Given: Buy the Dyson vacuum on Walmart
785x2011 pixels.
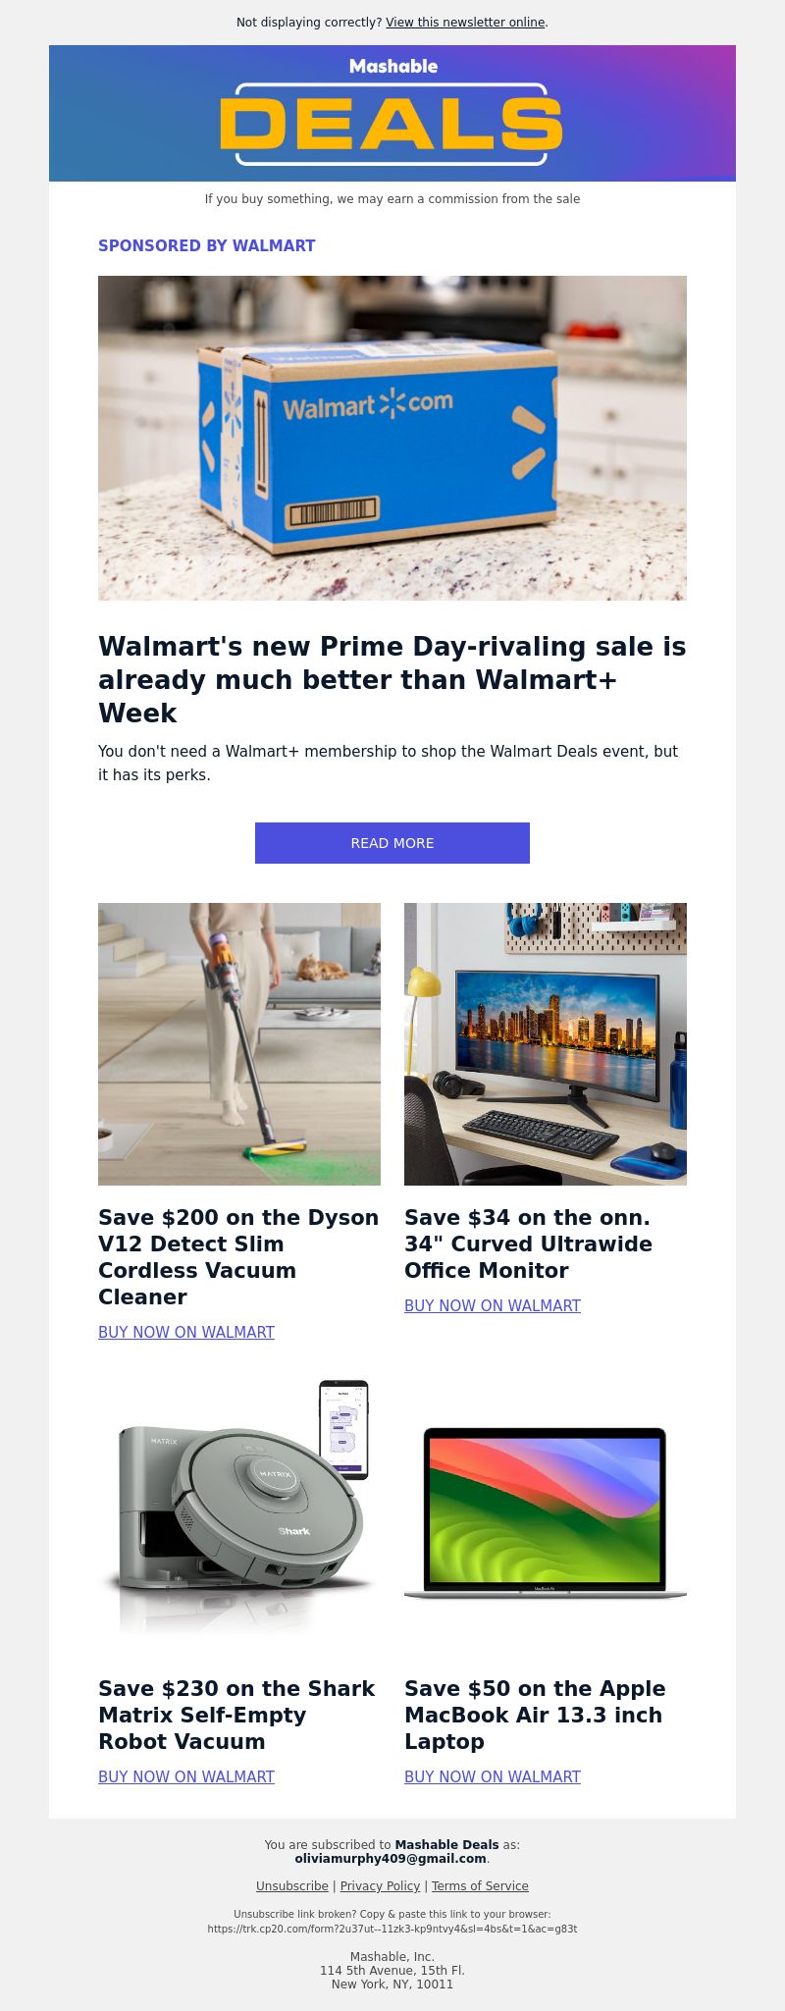Looking at the screenshot, I should [x=186, y=1332].
